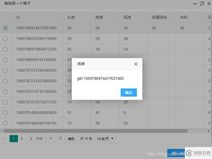
Task: Click the horizontal scrollbar thumb
Action: [95, 131]
